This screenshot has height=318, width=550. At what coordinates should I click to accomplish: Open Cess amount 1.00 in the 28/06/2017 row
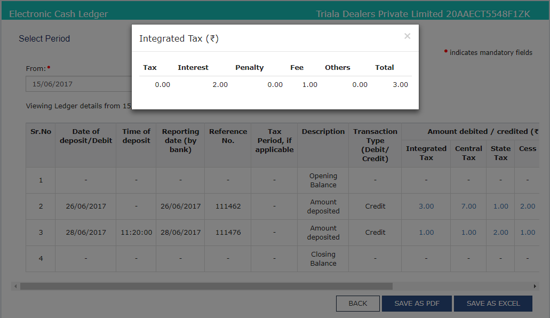[x=527, y=233]
